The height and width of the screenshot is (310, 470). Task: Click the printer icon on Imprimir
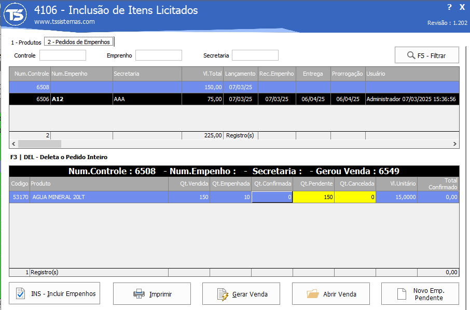point(139,294)
